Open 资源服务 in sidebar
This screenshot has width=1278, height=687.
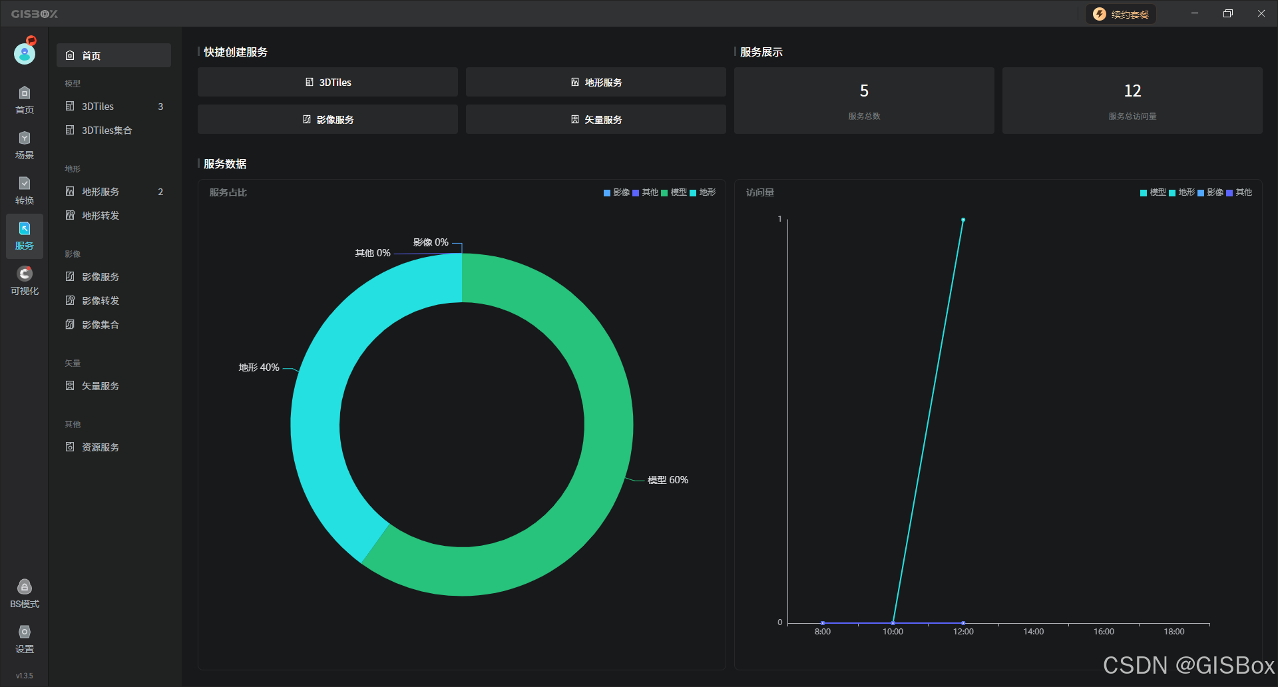[x=114, y=447]
